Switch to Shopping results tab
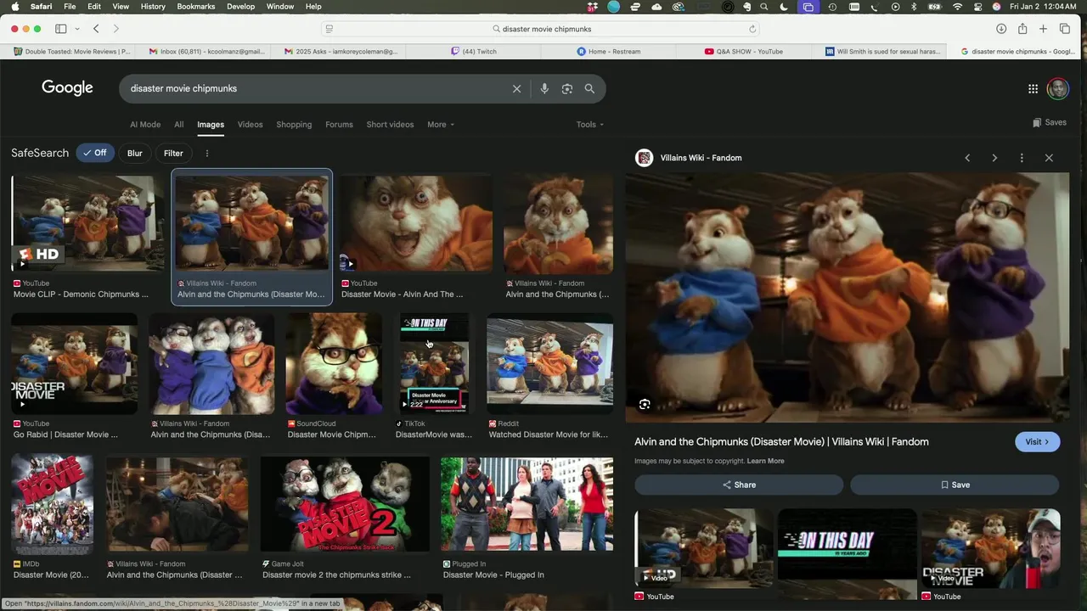 click(x=294, y=125)
